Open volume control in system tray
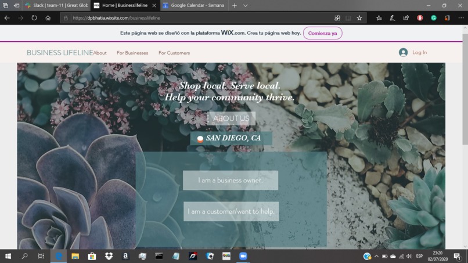This screenshot has height=263, width=468. (x=409, y=256)
